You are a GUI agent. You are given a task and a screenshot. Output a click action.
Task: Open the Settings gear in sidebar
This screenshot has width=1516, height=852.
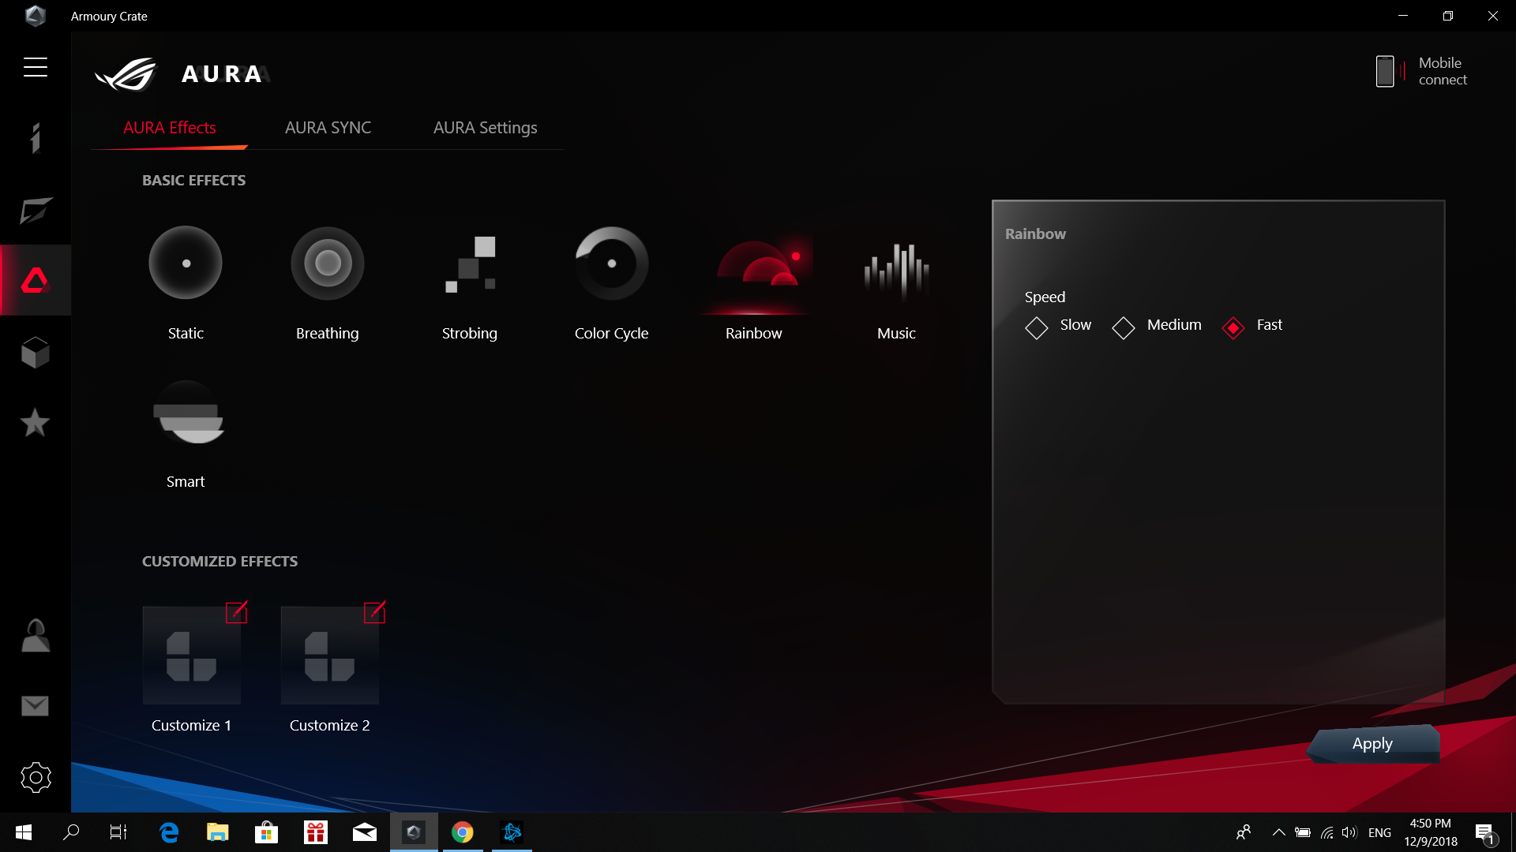(x=36, y=777)
